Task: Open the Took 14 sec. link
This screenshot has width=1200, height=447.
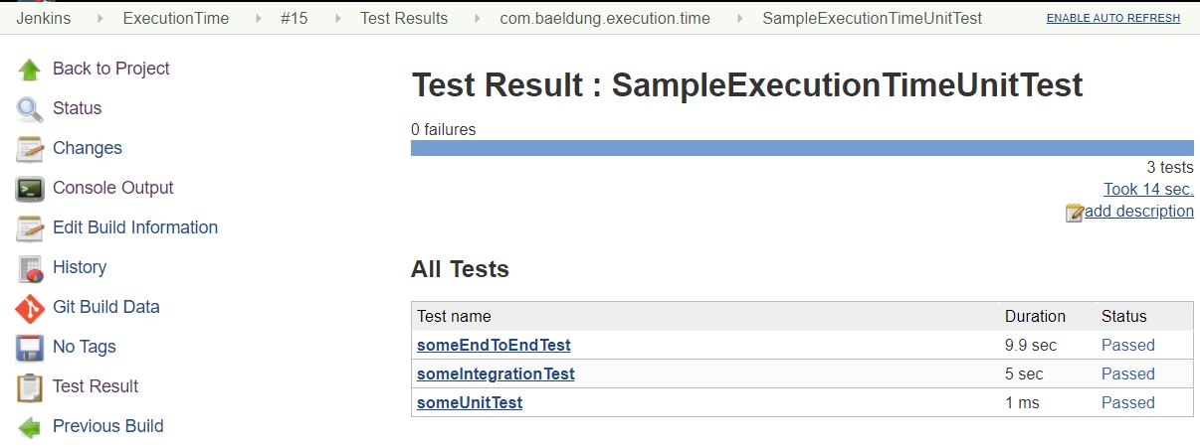Action: tap(1148, 189)
